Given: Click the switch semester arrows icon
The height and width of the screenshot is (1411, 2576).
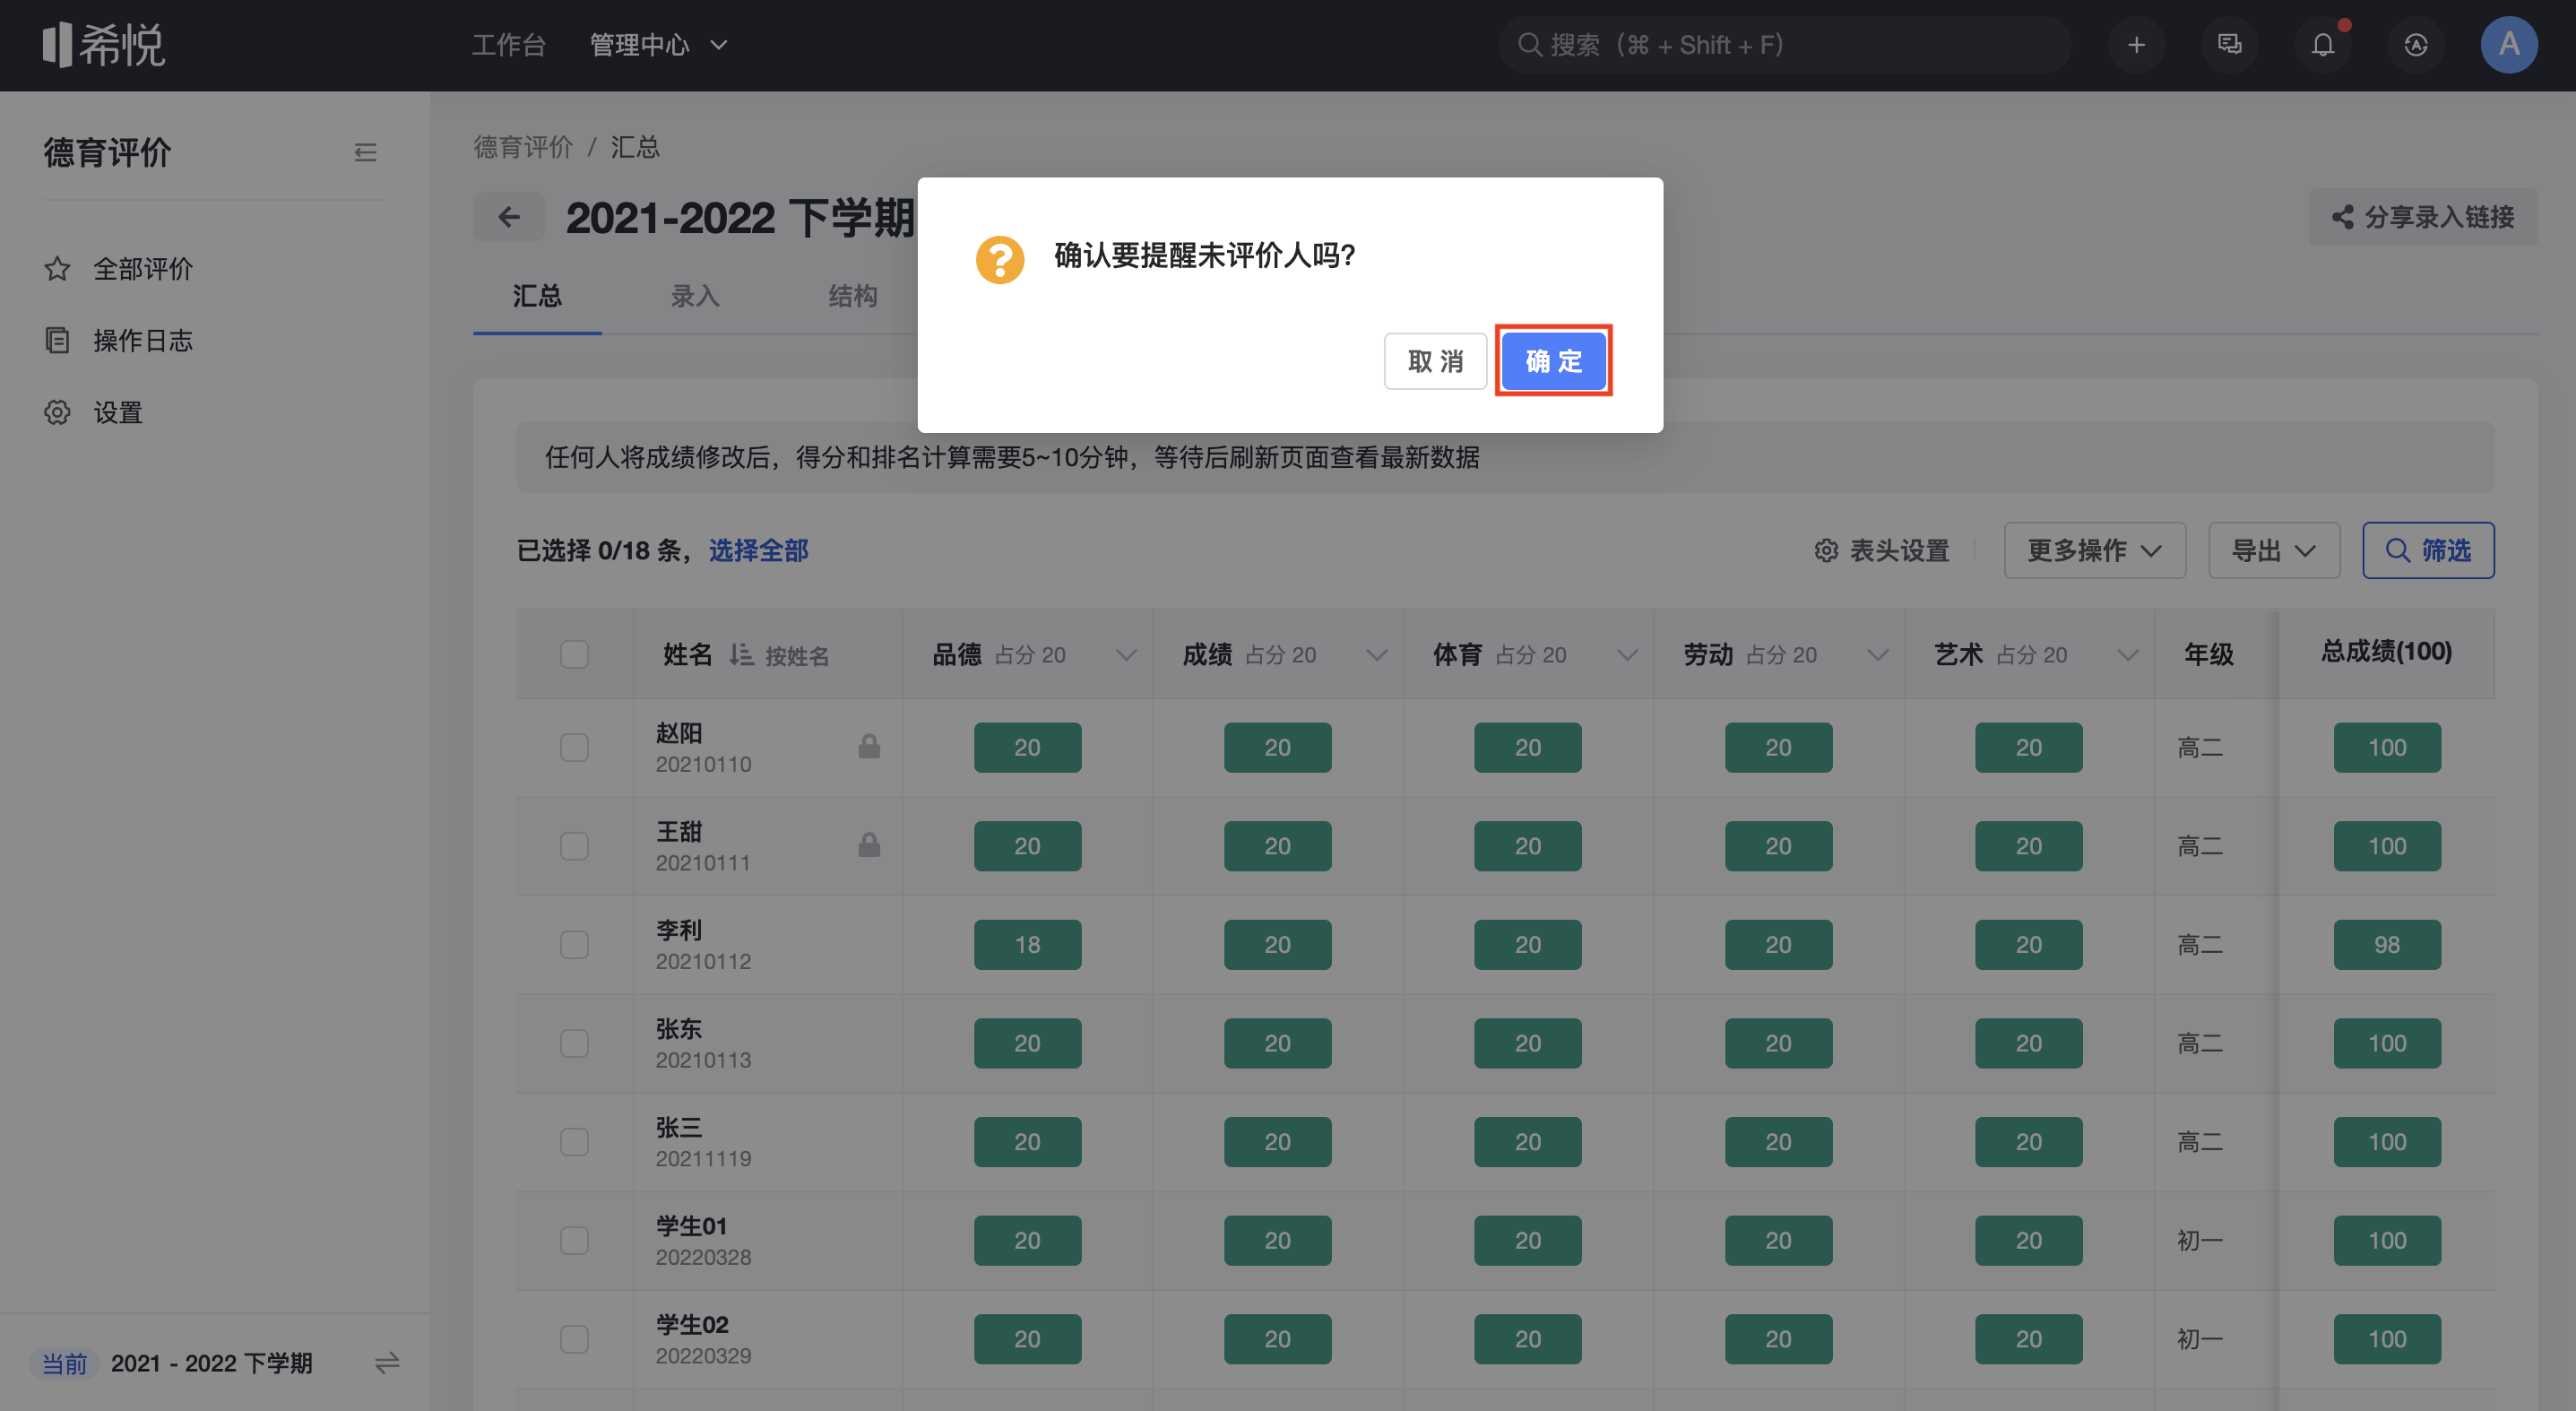Looking at the screenshot, I should pyautogui.click(x=387, y=1363).
